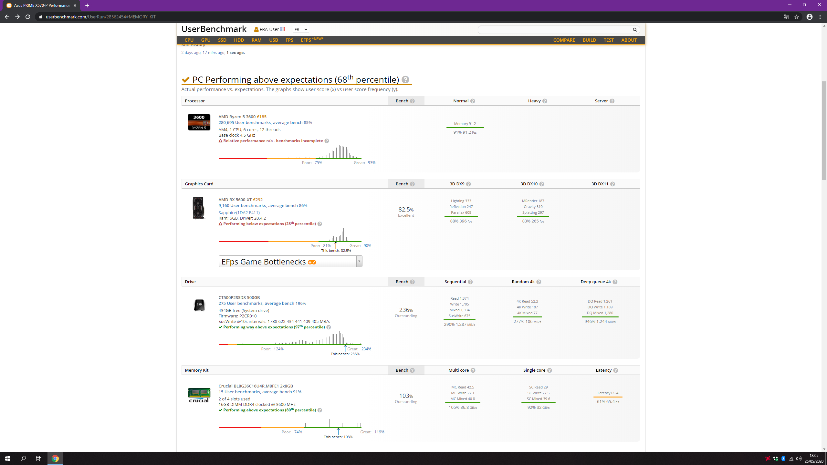The height and width of the screenshot is (465, 827).
Task: Click the RX 5600-XT graphics card image
Action: click(x=198, y=208)
